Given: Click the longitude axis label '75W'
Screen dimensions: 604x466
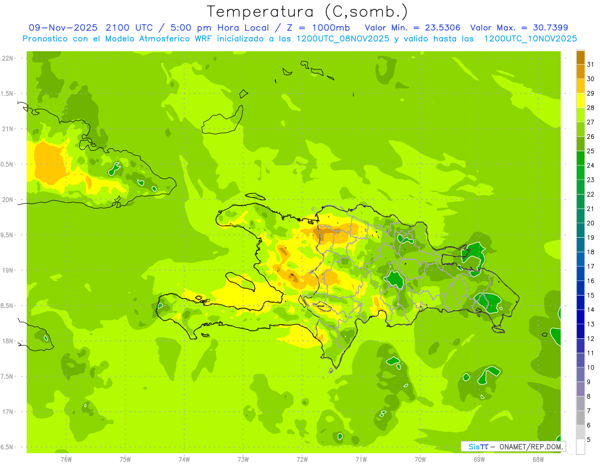Looking at the screenshot, I should 125,459.
